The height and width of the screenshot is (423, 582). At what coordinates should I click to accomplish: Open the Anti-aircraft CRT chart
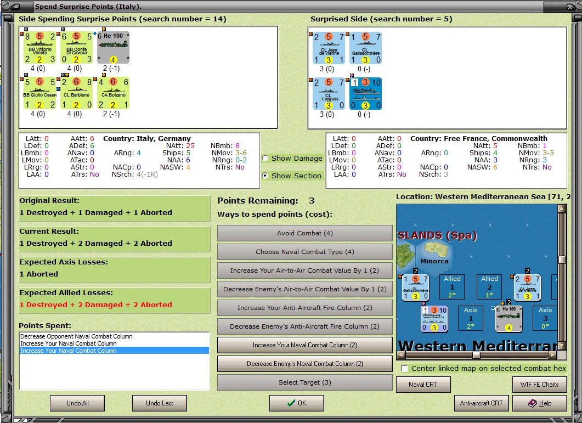482,403
